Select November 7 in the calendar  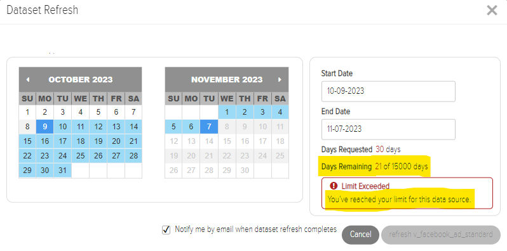[x=209, y=127]
